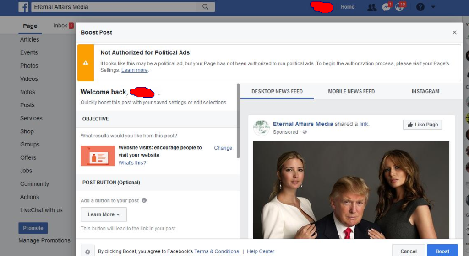This screenshot has height=256, width=469.
Task: Open the gear settings icon beside Boost terms
Action: (87, 251)
